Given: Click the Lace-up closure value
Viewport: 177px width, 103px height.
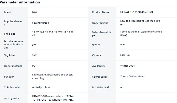Looking at the screenshot, I should pyautogui.click(x=125, y=55).
